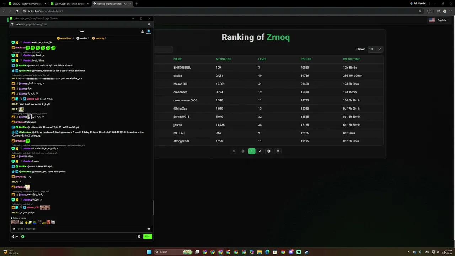Go back in the main browser window
This screenshot has height=256, width=455.
4,11
